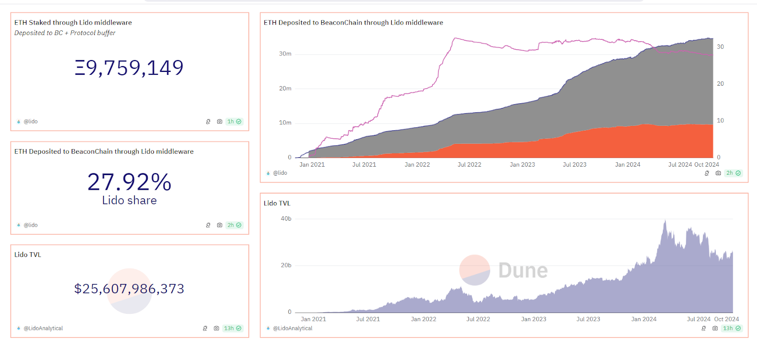Click 2h refresh badge in BeaconChain chart panel

pos(733,173)
